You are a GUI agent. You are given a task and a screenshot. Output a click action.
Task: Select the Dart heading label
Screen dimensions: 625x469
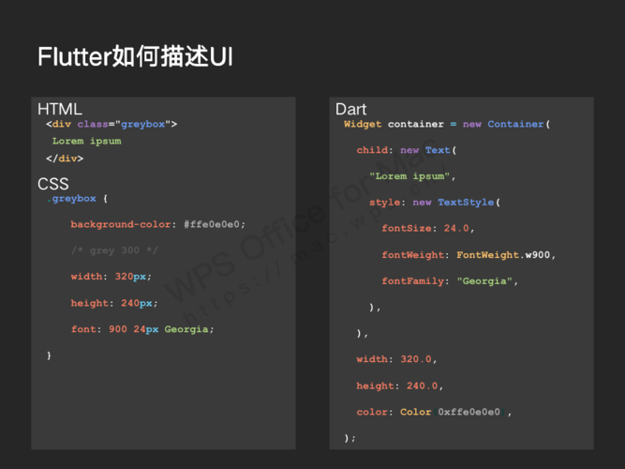click(x=350, y=109)
